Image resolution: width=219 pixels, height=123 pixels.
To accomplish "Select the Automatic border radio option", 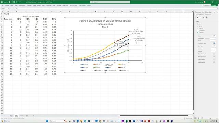I will point(198,33).
